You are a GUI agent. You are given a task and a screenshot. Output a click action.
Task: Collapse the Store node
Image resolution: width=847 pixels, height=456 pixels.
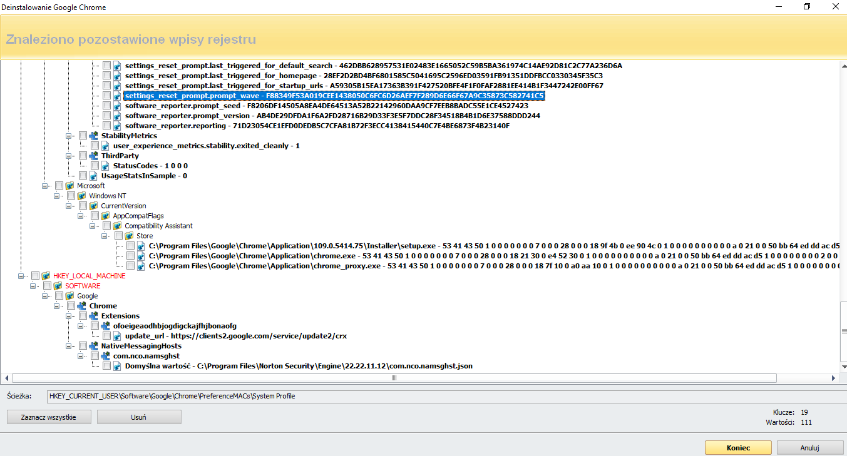(105, 236)
